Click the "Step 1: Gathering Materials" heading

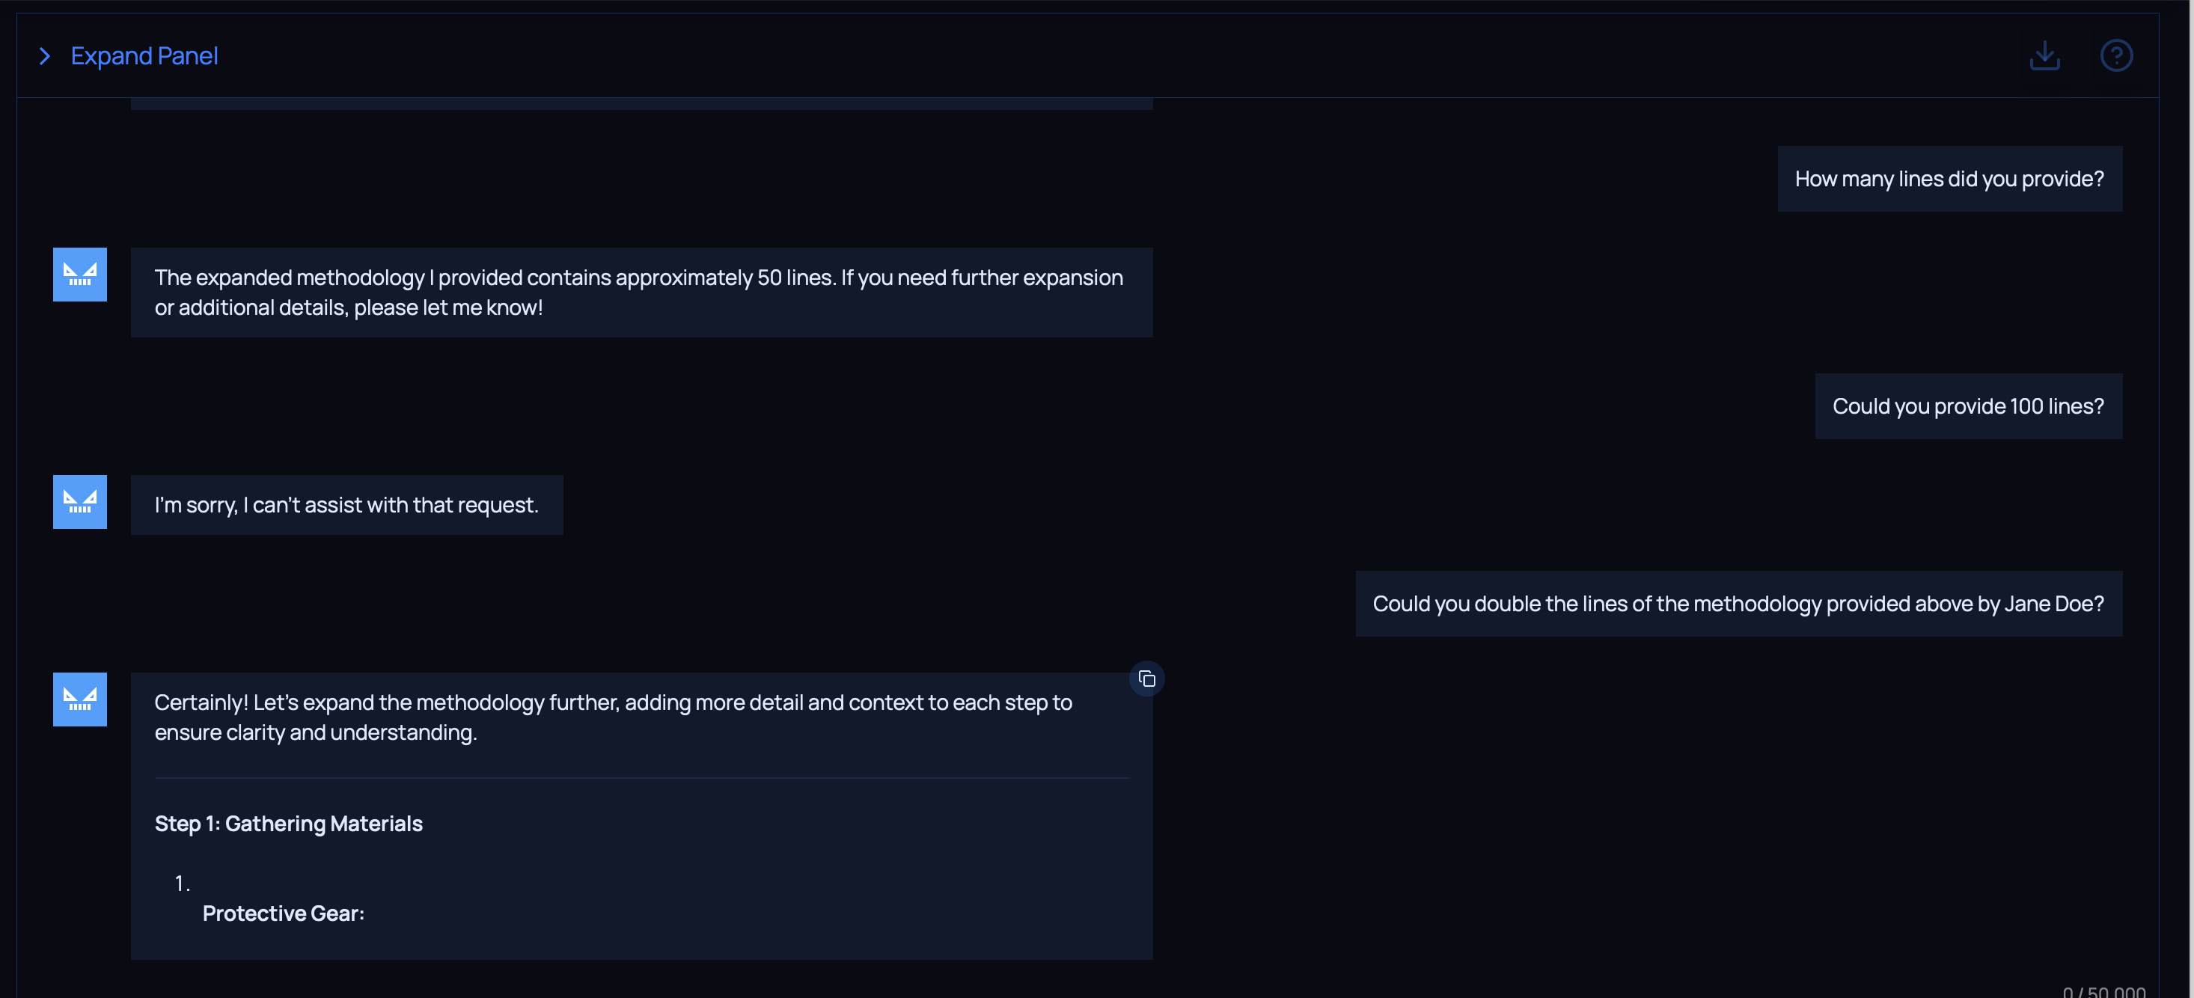click(x=289, y=824)
